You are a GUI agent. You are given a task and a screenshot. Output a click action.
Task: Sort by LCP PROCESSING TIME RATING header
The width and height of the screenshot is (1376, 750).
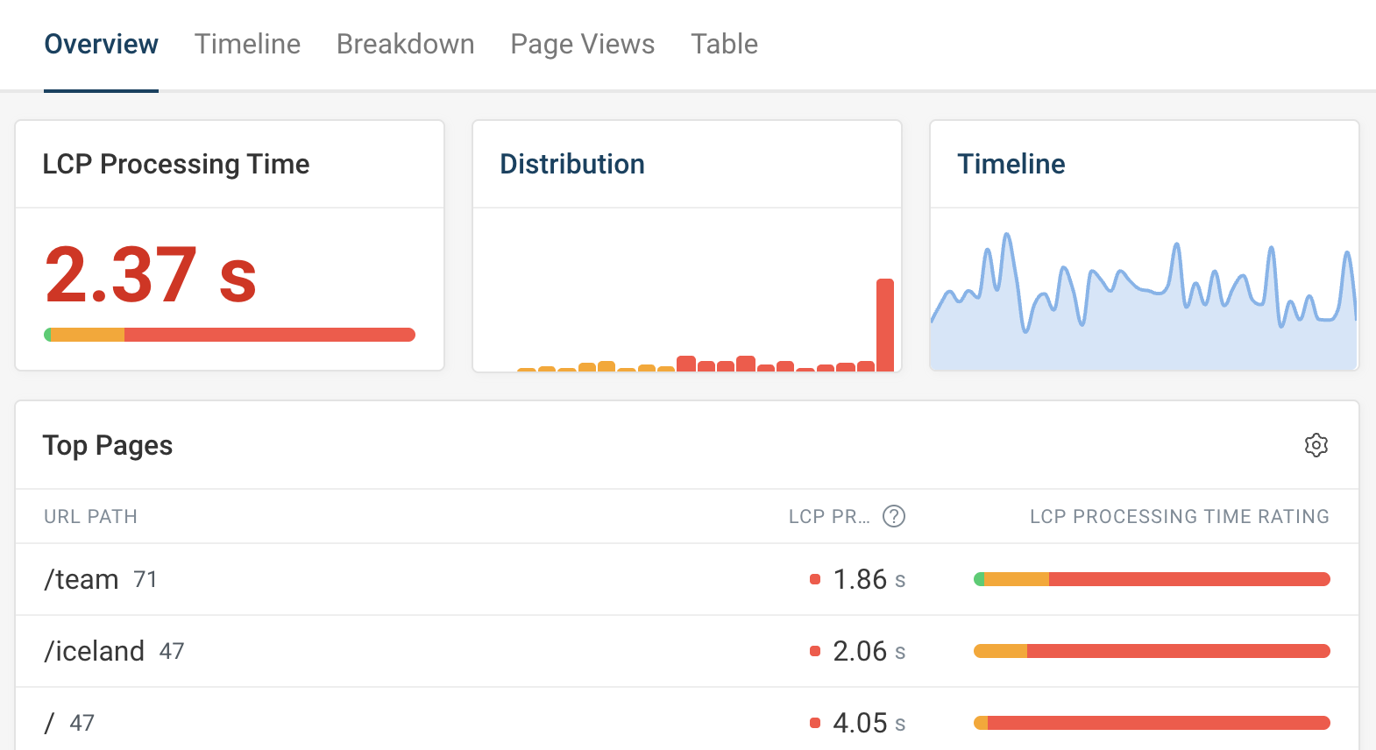coord(1180,517)
